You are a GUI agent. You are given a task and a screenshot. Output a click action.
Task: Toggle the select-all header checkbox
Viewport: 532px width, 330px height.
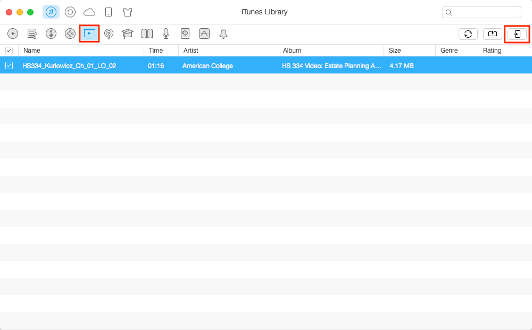click(9, 51)
